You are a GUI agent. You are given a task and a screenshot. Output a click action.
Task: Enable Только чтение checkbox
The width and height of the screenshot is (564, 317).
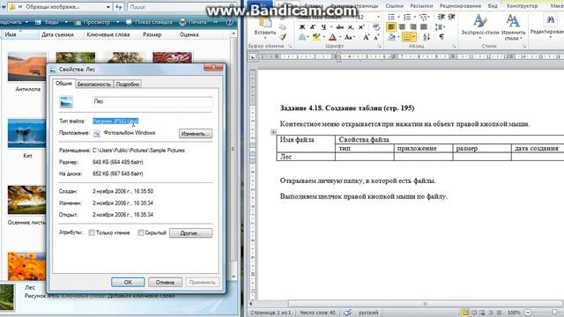click(x=92, y=232)
